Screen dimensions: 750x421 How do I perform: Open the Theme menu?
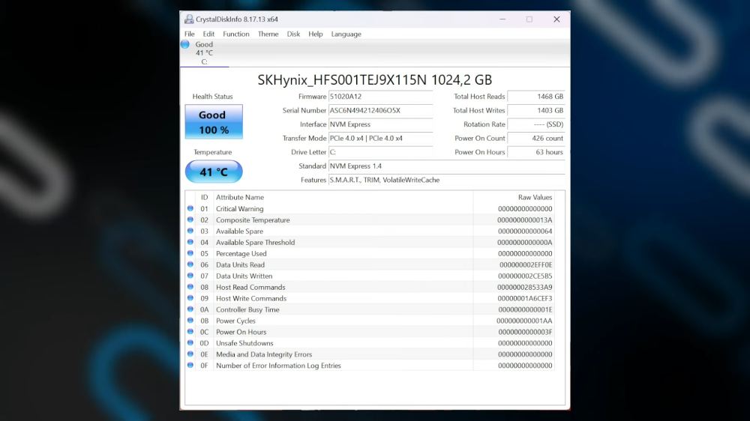coord(268,34)
